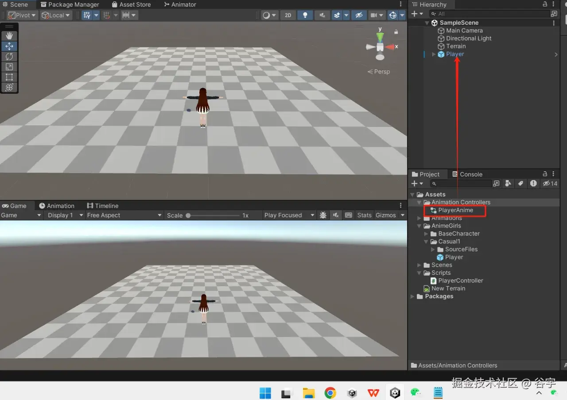Image resolution: width=567 pixels, height=400 pixels.
Task: Select the Transform tool
Action: coord(9,87)
